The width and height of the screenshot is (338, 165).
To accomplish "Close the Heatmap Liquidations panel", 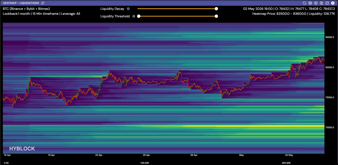I will click(333, 3).
